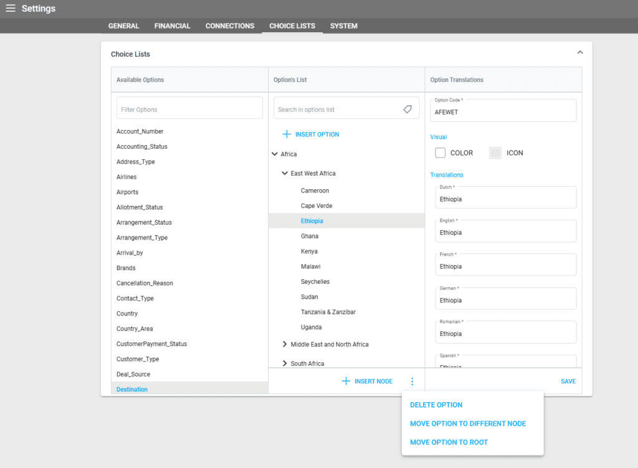Collapse the Africa tree node
638x468 pixels.
click(x=275, y=154)
